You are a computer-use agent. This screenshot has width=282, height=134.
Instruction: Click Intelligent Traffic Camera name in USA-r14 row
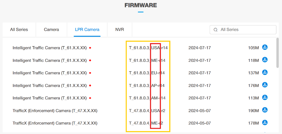click(x=50, y=48)
